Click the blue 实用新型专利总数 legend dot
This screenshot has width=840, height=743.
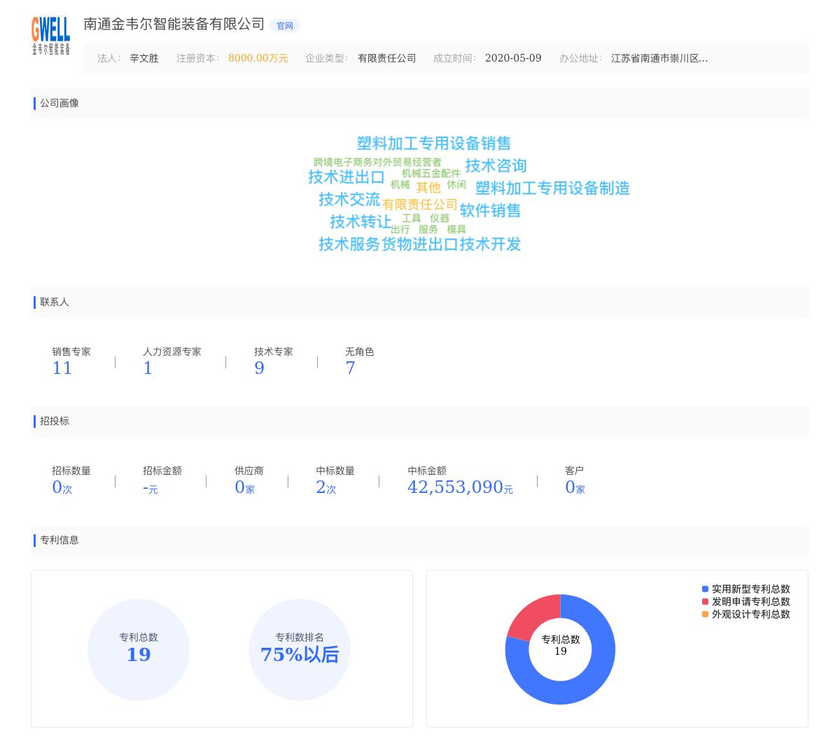pyautogui.click(x=705, y=590)
